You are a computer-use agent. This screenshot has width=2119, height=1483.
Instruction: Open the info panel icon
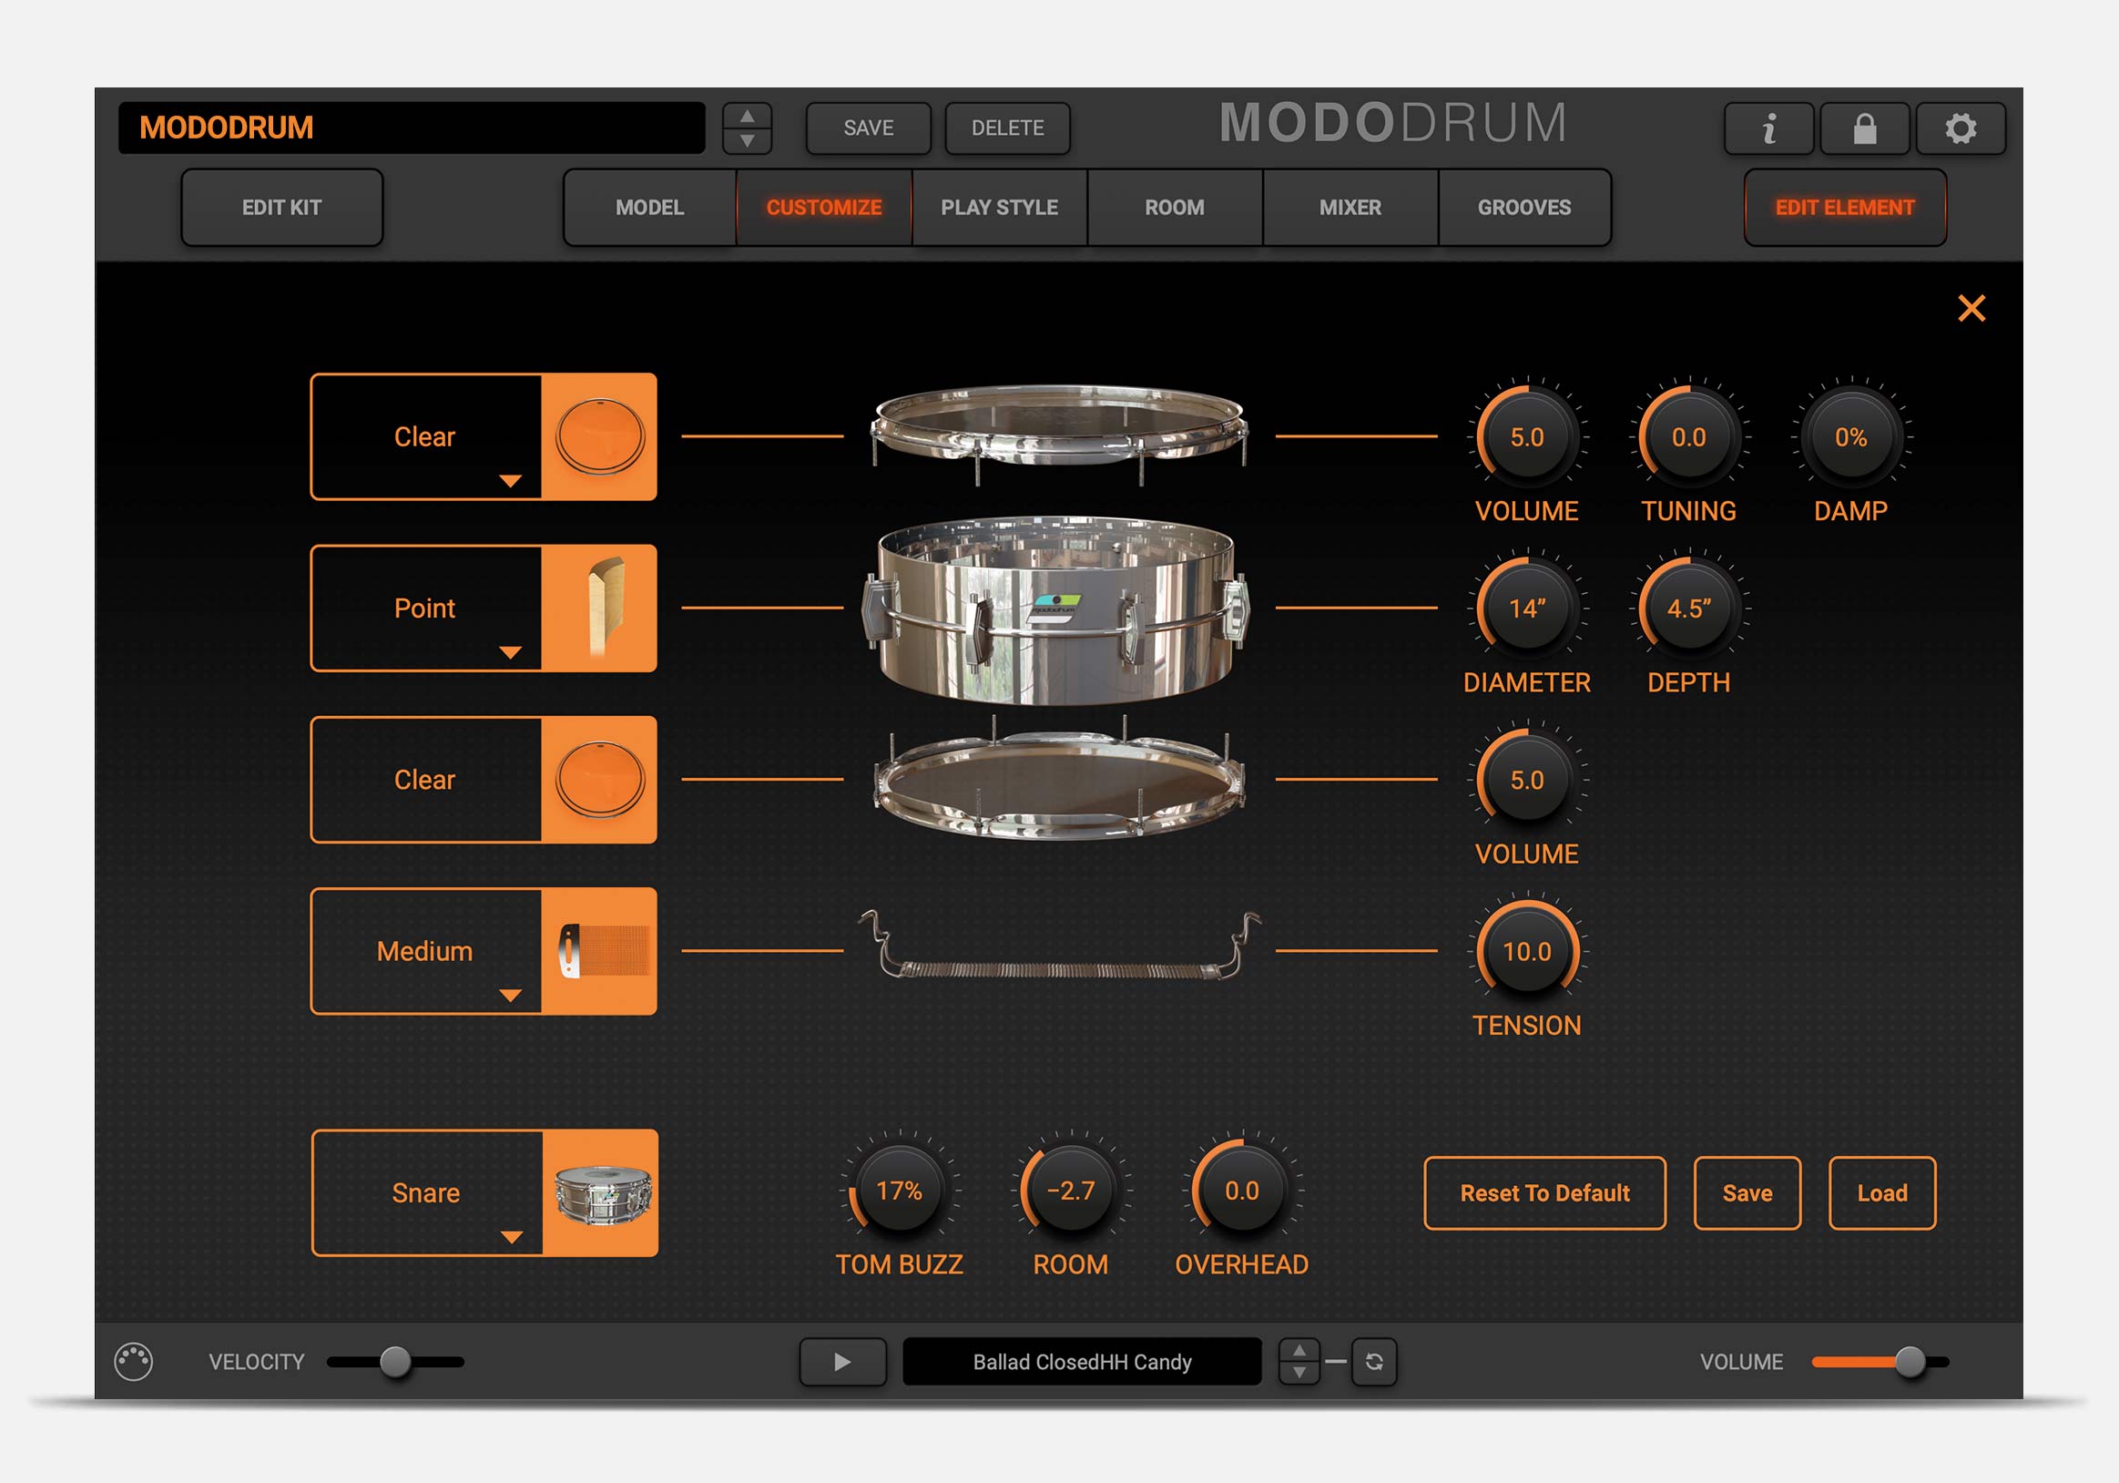pos(1768,128)
